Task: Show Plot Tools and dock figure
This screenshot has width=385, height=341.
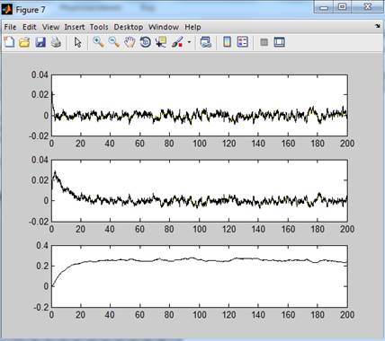Action: pyautogui.click(x=279, y=42)
